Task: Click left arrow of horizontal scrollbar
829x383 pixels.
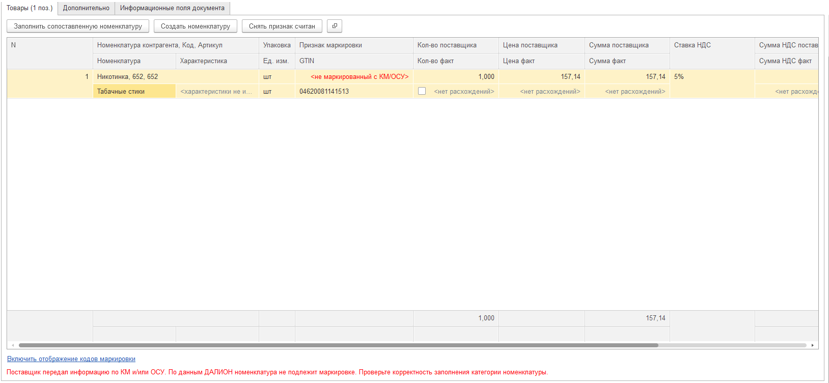Action: (x=13, y=345)
